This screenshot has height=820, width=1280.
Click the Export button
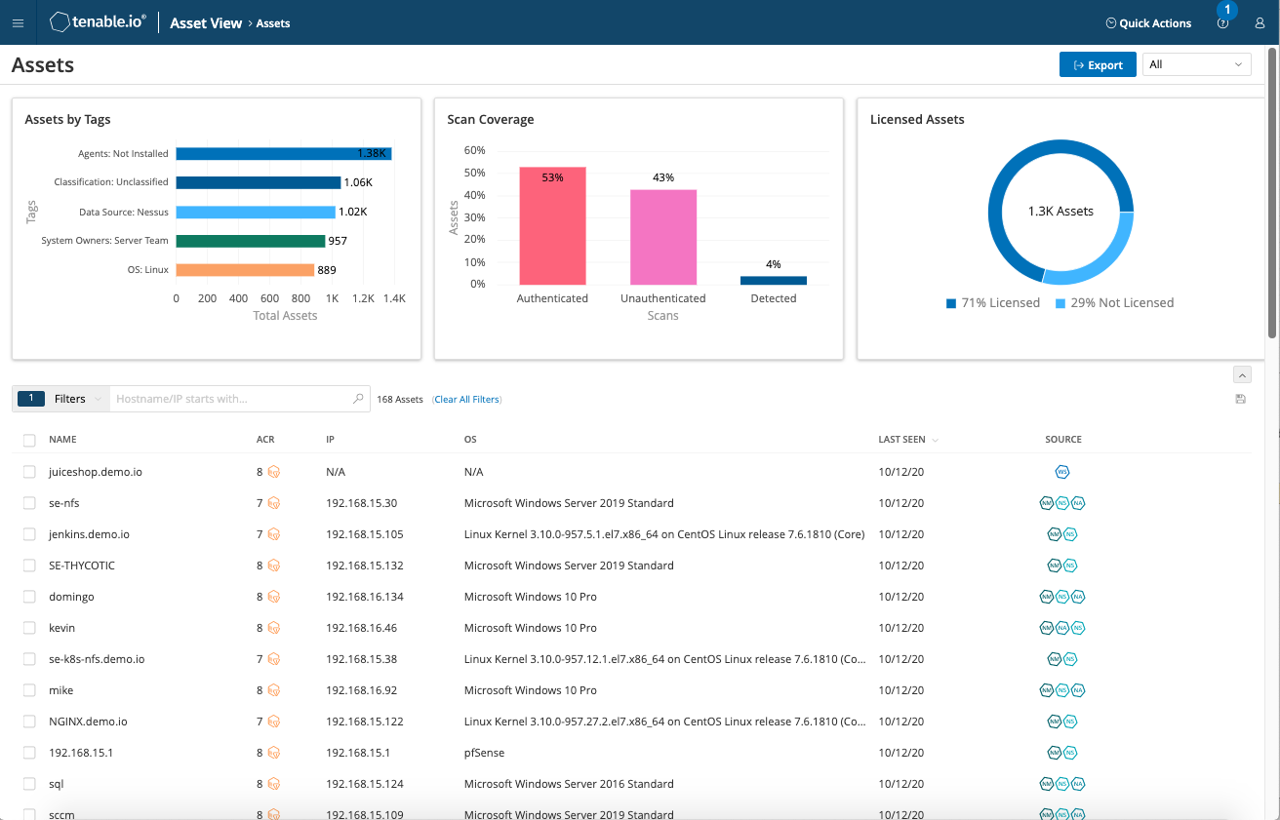(1098, 64)
